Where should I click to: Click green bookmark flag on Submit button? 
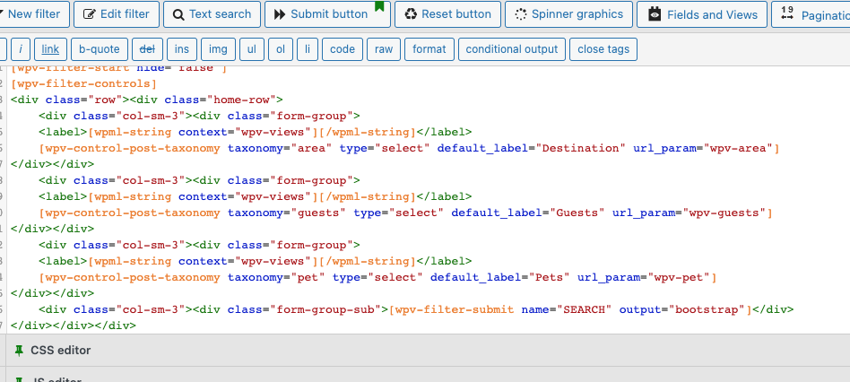click(x=379, y=6)
